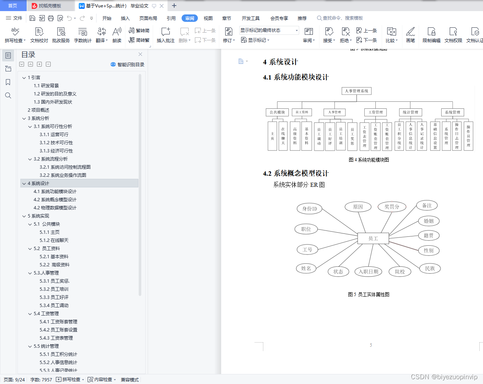This screenshot has height=384, width=483.
Task: Add a new tab with plus button
Action: click(174, 6)
